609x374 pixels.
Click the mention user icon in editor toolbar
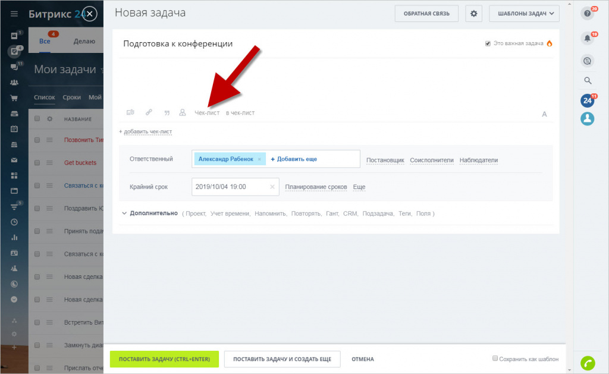click(183, 112)
